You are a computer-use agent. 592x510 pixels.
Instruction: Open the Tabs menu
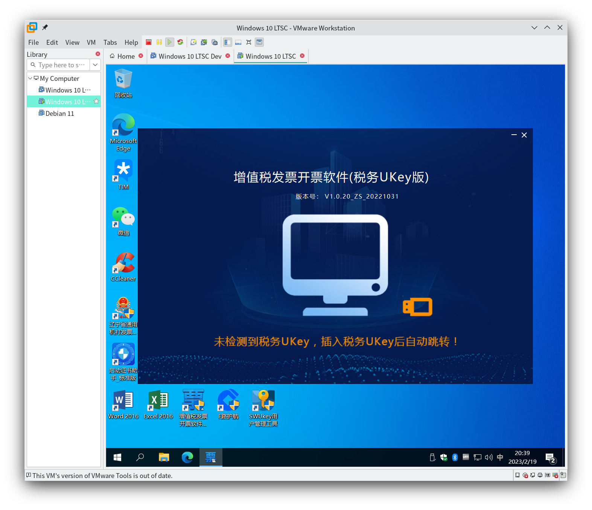[110, 42]
